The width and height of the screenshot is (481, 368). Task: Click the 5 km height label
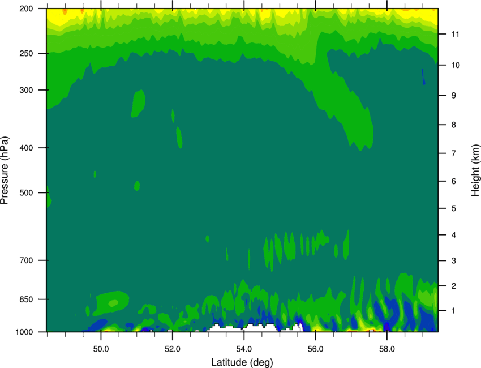tap(454, 208)
